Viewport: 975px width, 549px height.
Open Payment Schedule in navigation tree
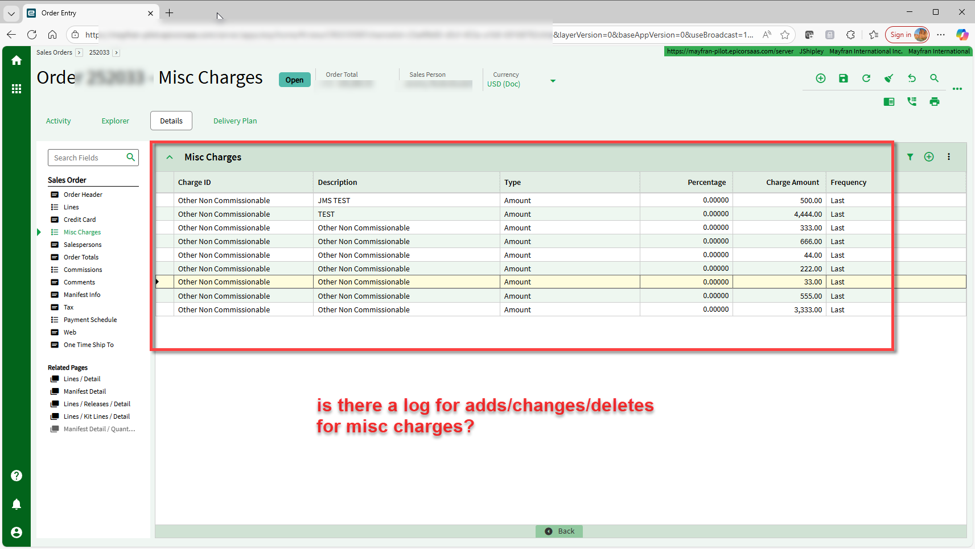tap(90, 320)
